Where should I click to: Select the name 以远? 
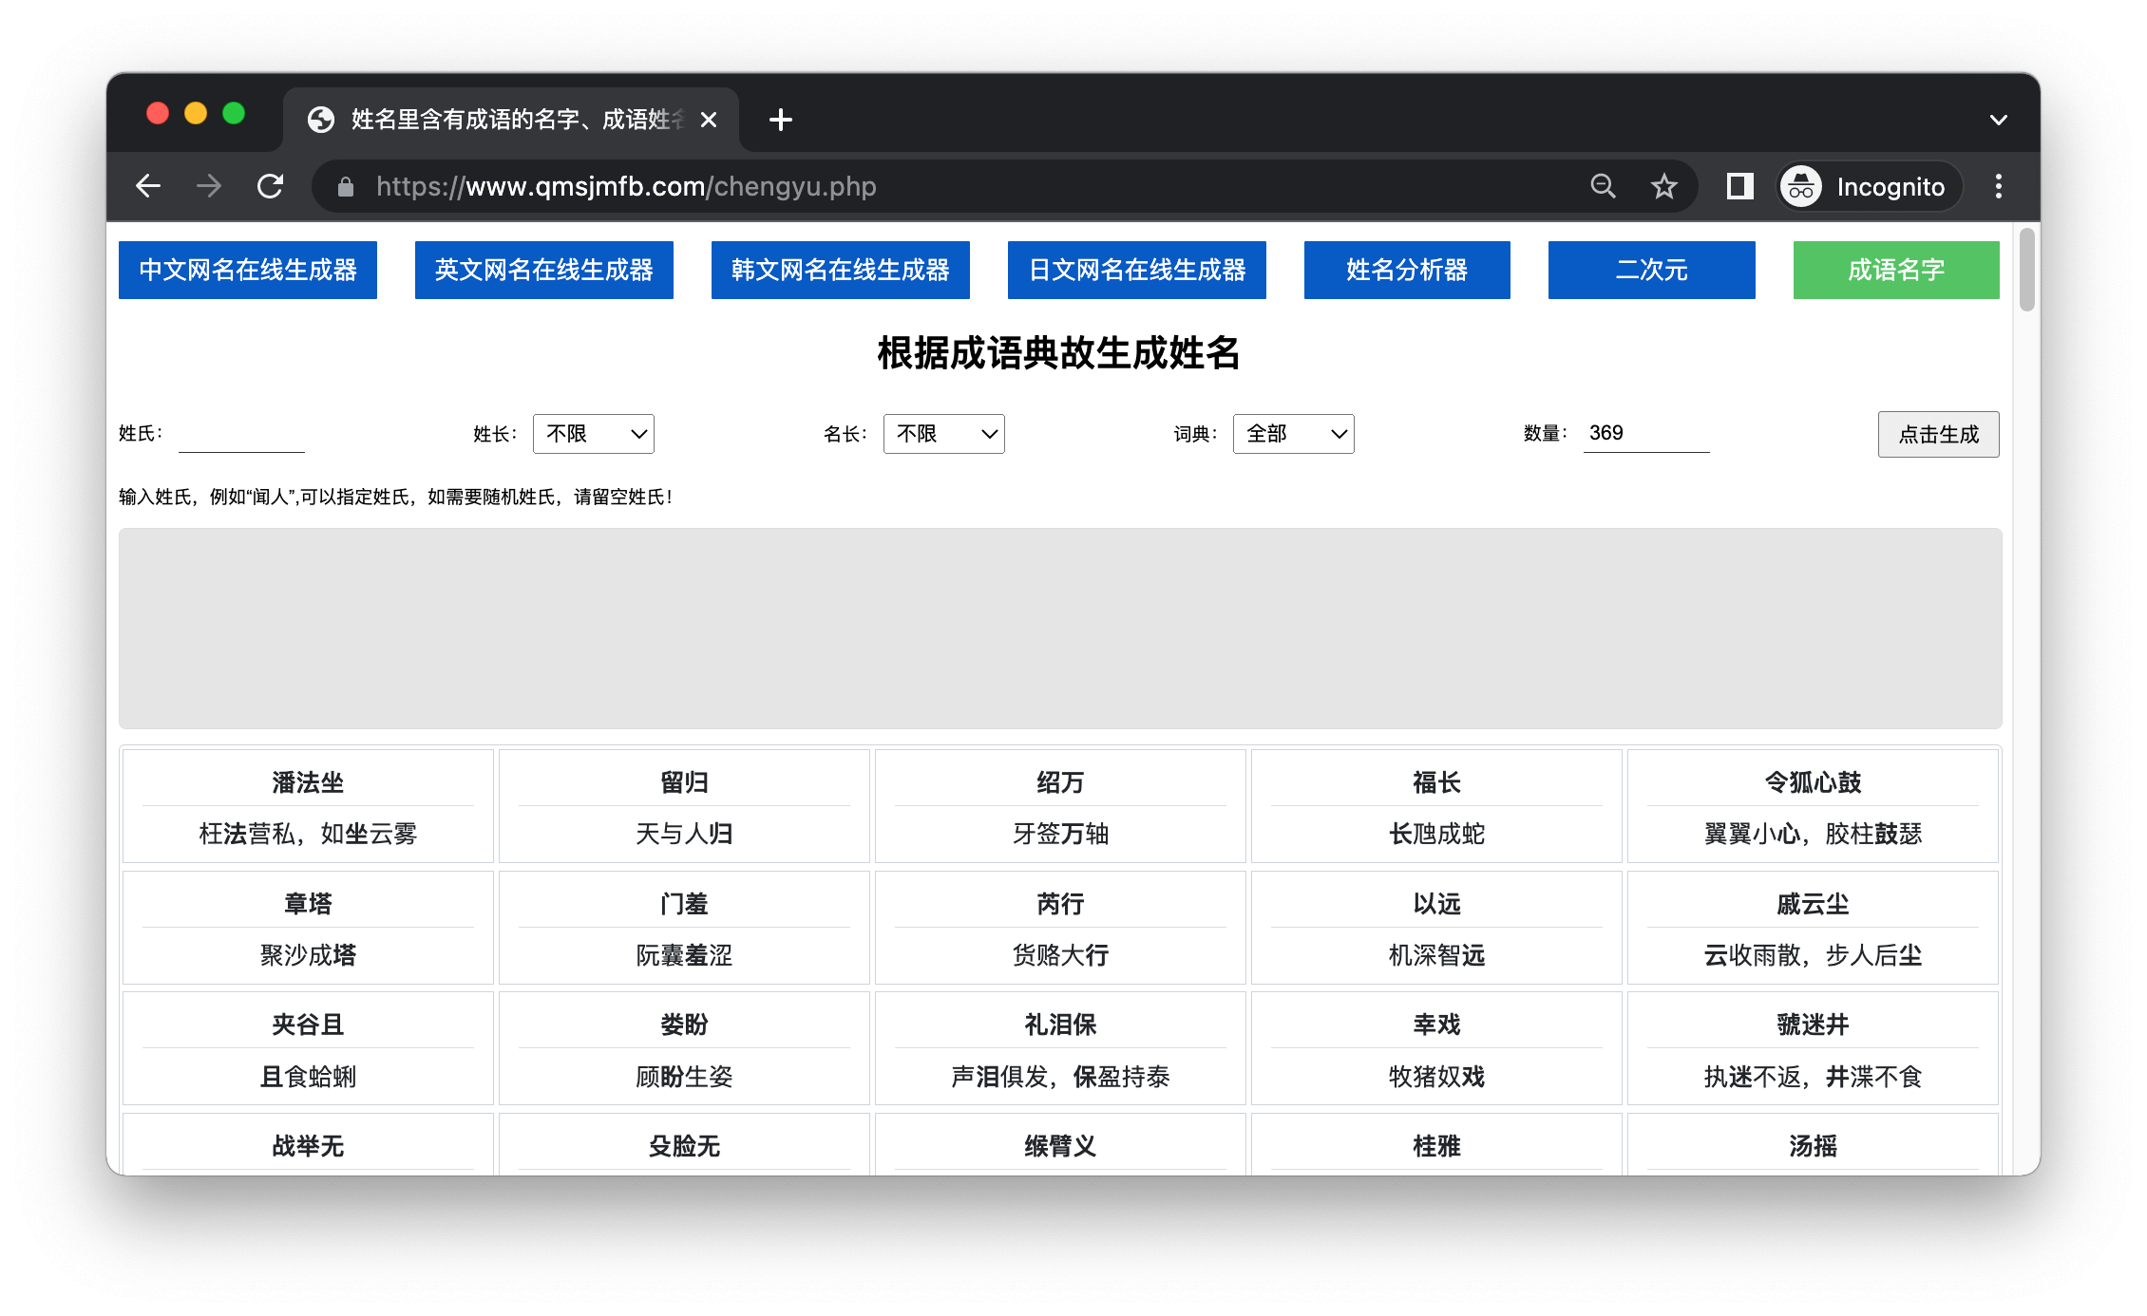[1436, 904]
